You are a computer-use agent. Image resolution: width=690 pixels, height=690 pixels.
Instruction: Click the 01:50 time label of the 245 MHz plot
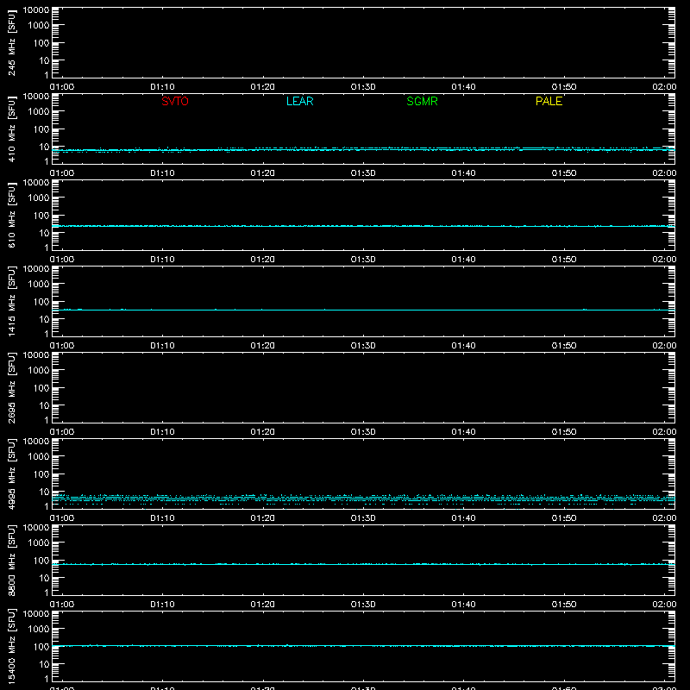click(564, 87)
